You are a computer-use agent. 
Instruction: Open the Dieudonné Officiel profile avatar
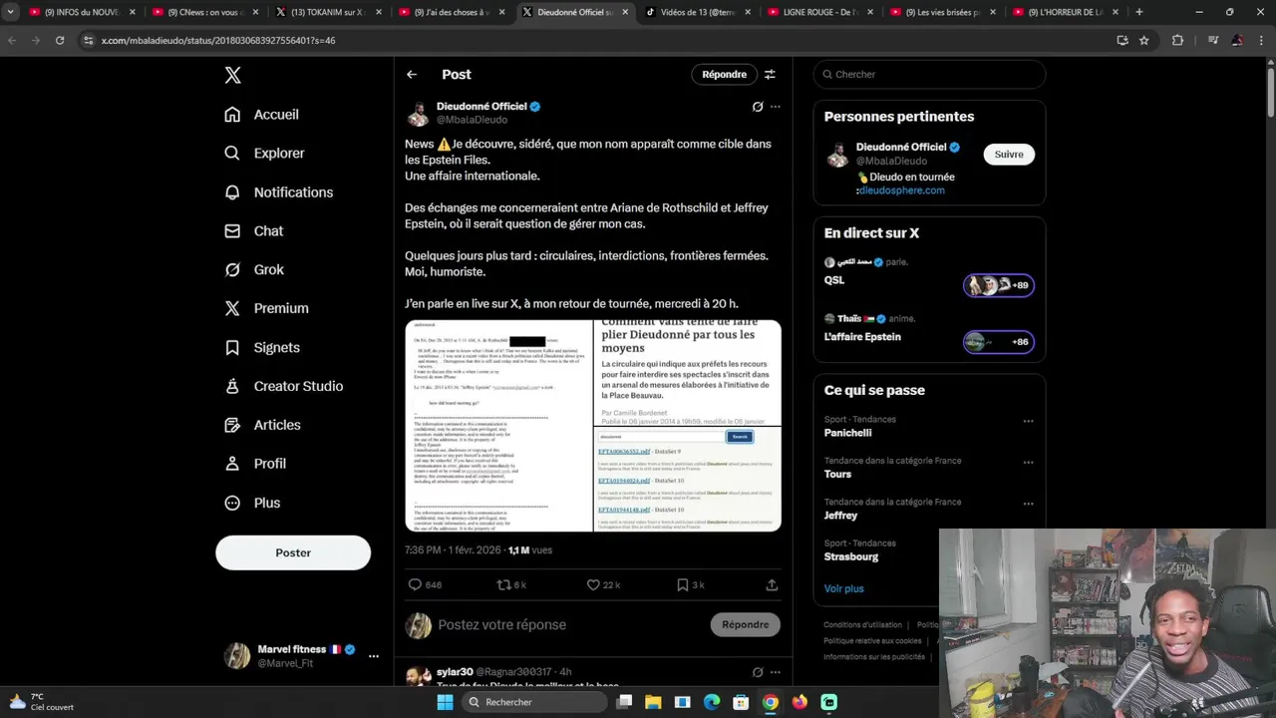(x=418, y=114)
